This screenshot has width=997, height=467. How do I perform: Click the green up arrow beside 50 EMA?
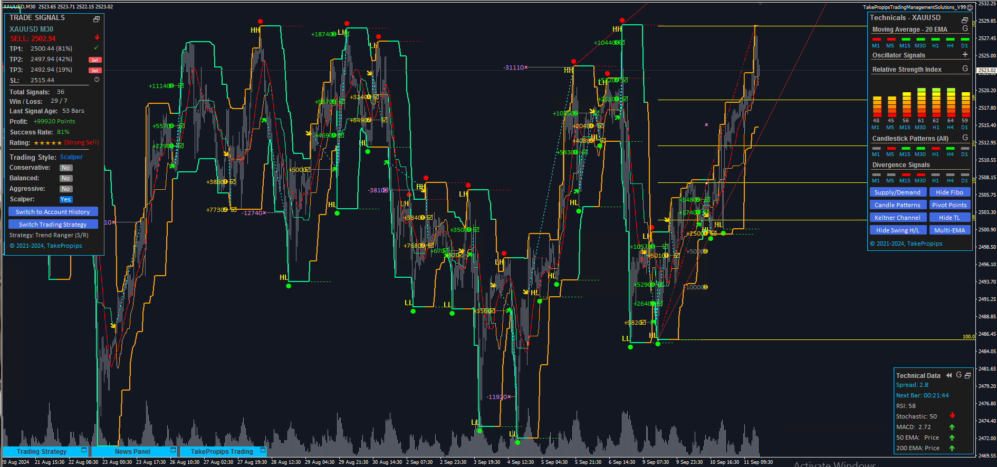(x=952, y=437)
